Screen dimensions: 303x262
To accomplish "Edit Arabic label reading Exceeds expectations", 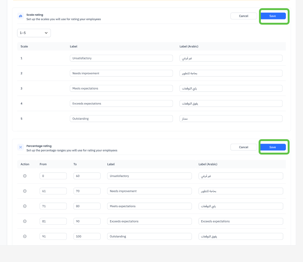I will tap(241, 221).
